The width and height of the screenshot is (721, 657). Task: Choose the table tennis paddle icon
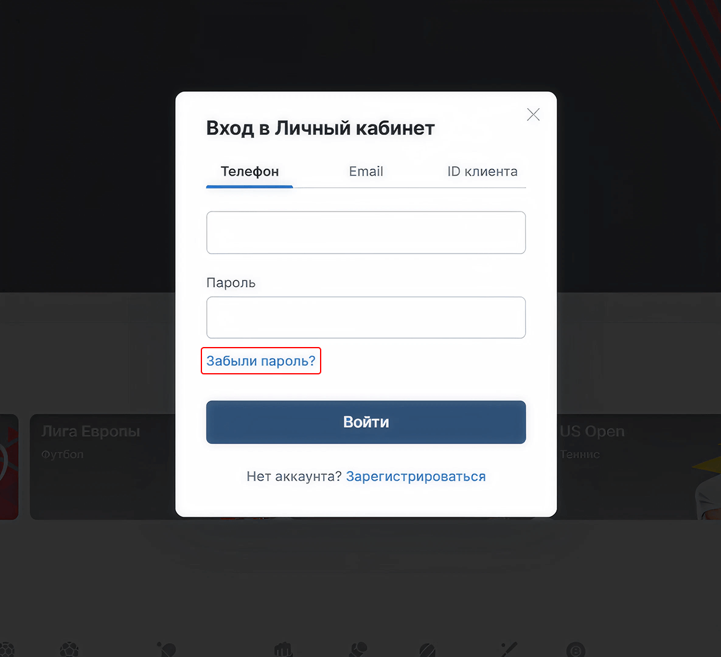tap(167, 650)
